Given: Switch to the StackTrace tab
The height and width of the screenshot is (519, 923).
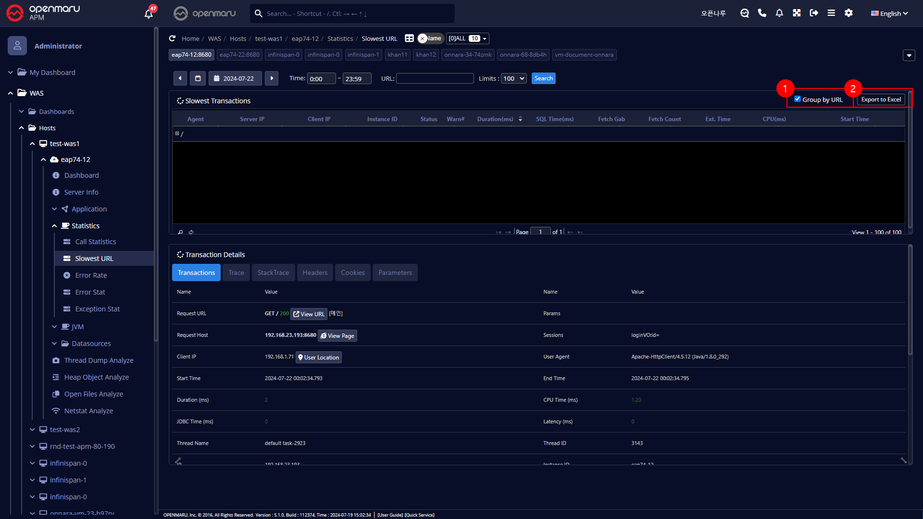Looking at the screenshot, I should [x=273, y=272].
